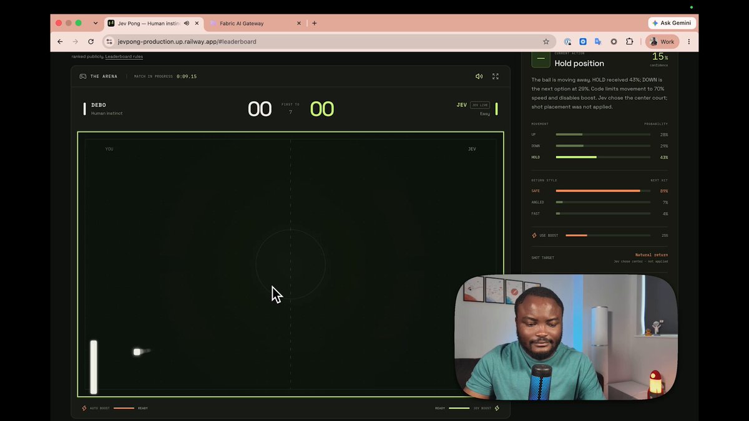Viewport: 749px width, 421px height.
Task: Click the Hold position heading
Action: coord(579,63)
